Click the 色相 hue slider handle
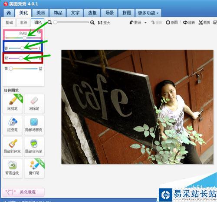This screenshot has height=202, width=217. [25, 38]
